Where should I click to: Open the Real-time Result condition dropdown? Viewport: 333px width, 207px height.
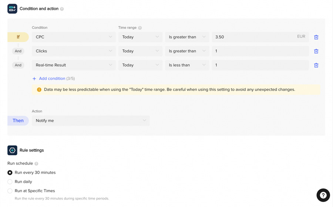pos(74,65)
